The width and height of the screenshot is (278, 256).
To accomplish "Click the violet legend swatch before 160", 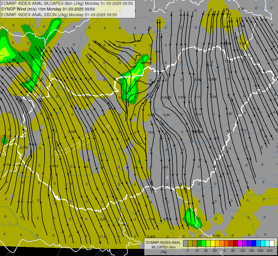I will click(x=249, y=243).
